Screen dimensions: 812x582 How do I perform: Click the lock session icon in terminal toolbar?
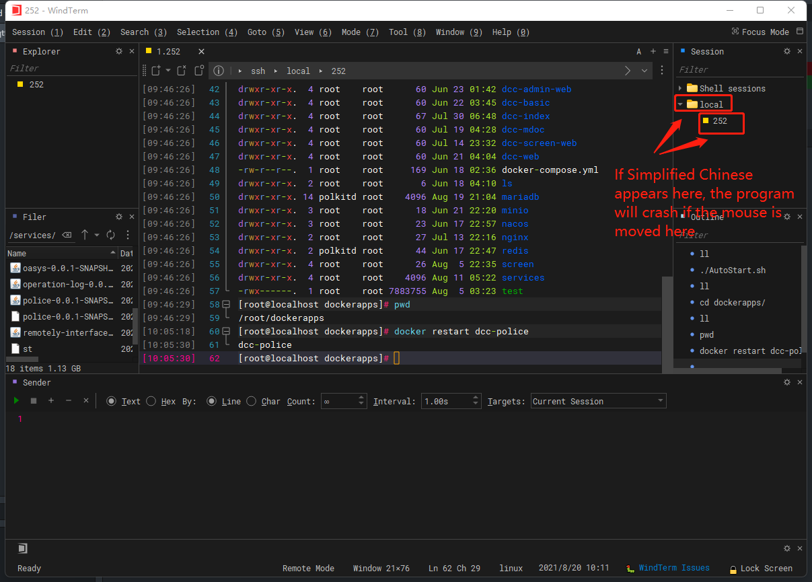[x=199, y=71]
